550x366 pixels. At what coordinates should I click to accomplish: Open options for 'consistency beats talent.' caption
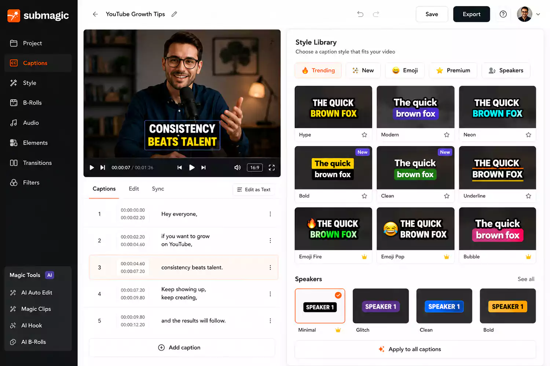pos(270,268)
